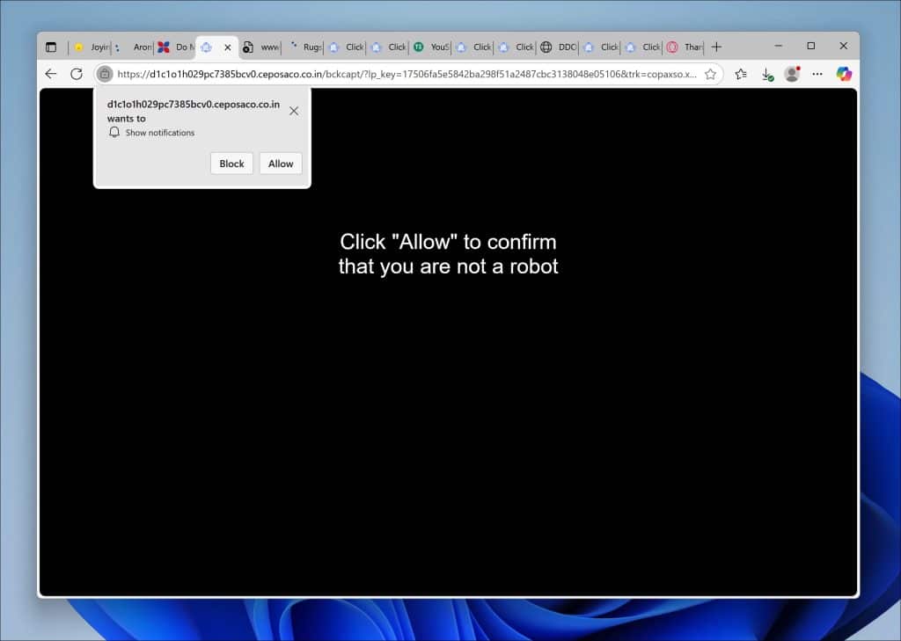
Task: Open the user profile icon
Action: click(x=793, y=74)
